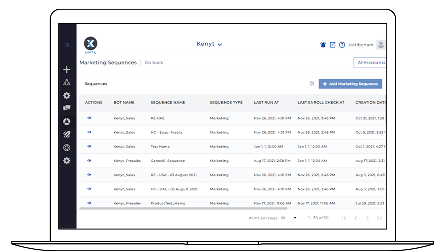Sort by the Sequence Name column header
Viewport: 446px width, 252px height.
pos(168,103)
